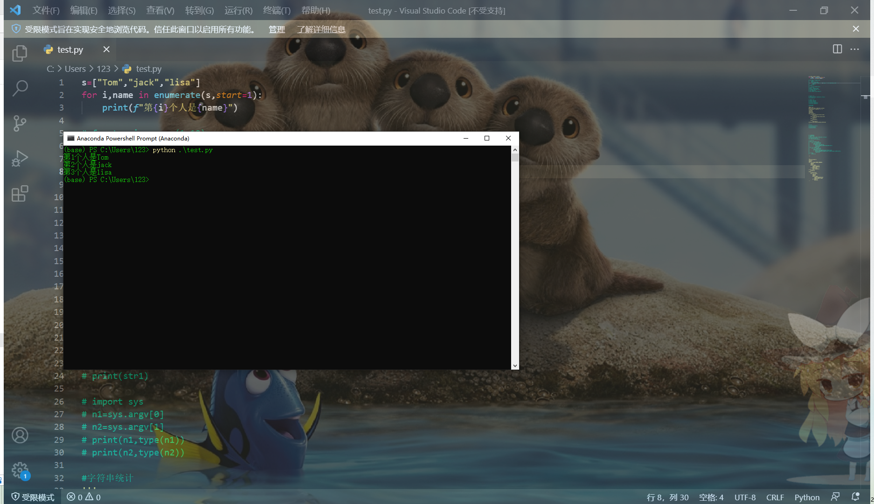This screenshot has height=504, width=874.
Task: Click warnings count in status bar
Action: tap(93, 497)
